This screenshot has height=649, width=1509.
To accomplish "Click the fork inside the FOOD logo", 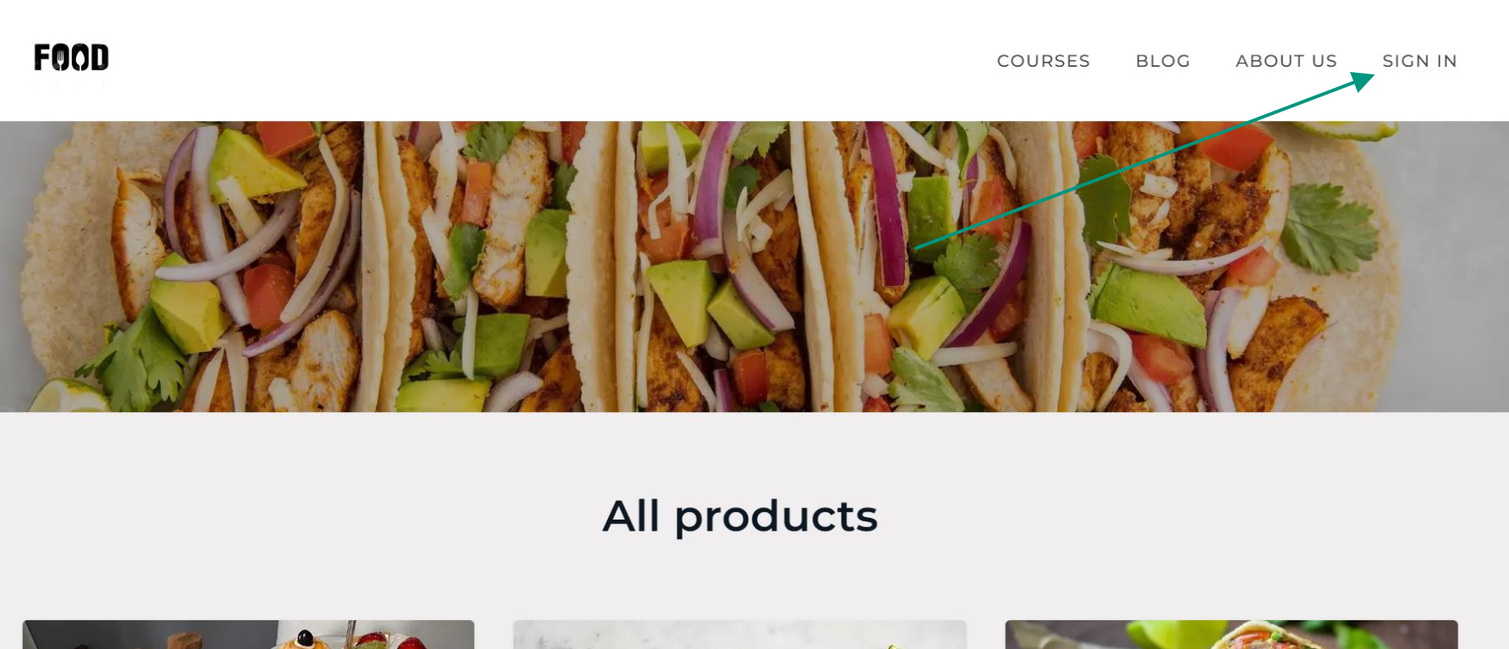I will pyautogui.click(x=60, y=58).
